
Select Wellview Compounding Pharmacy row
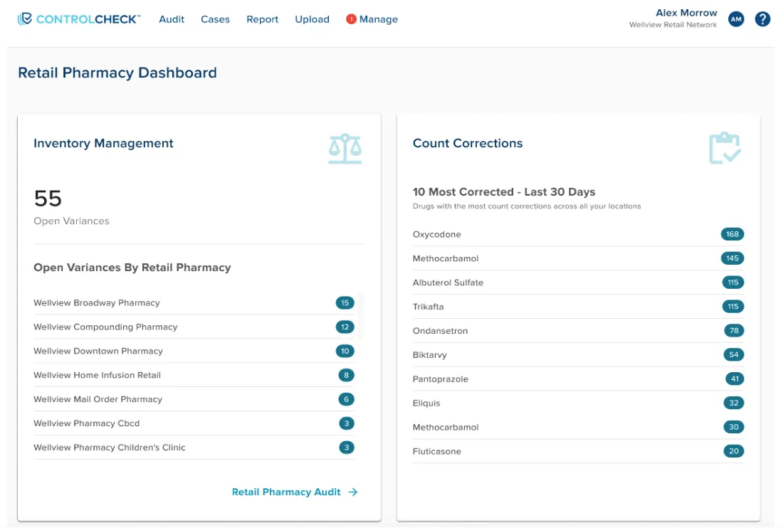click(194, 327)
